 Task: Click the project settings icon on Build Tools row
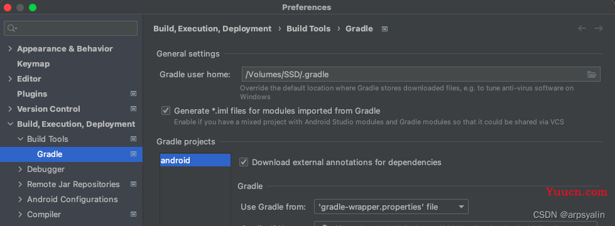pyautogui.click(x=133, y=139)
